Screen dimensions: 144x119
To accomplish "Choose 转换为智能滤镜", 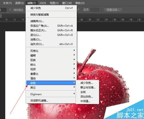I will (51, 15).
